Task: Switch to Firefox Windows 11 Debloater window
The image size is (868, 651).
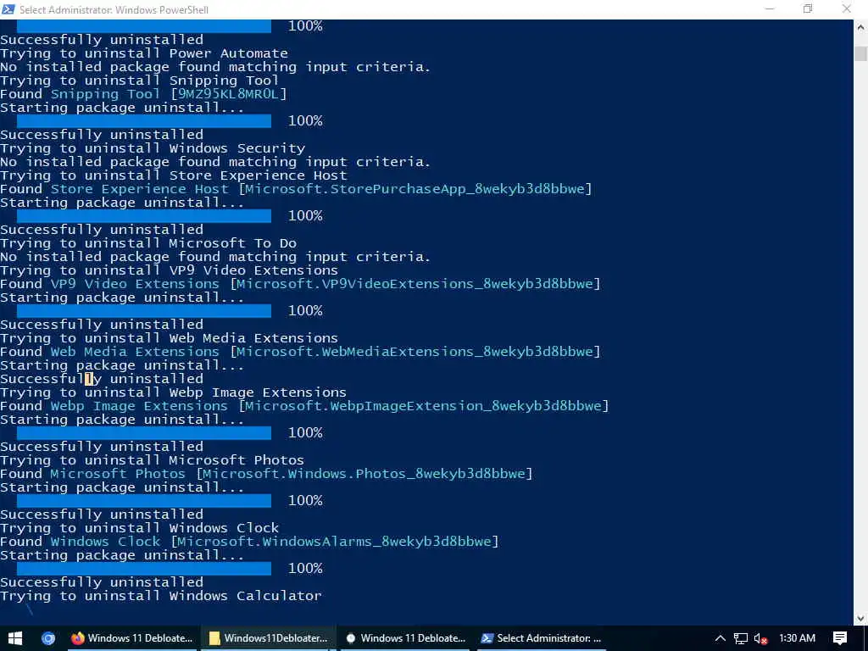Action: pyautogui.click(x=131, y=638)
